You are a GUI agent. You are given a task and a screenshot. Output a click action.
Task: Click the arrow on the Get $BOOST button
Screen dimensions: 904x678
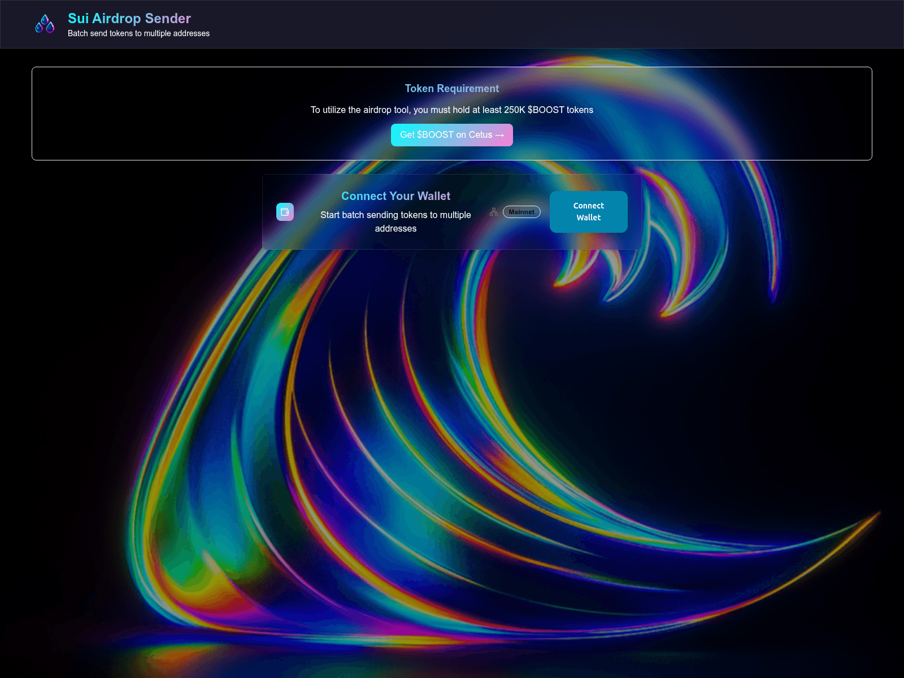499,135
